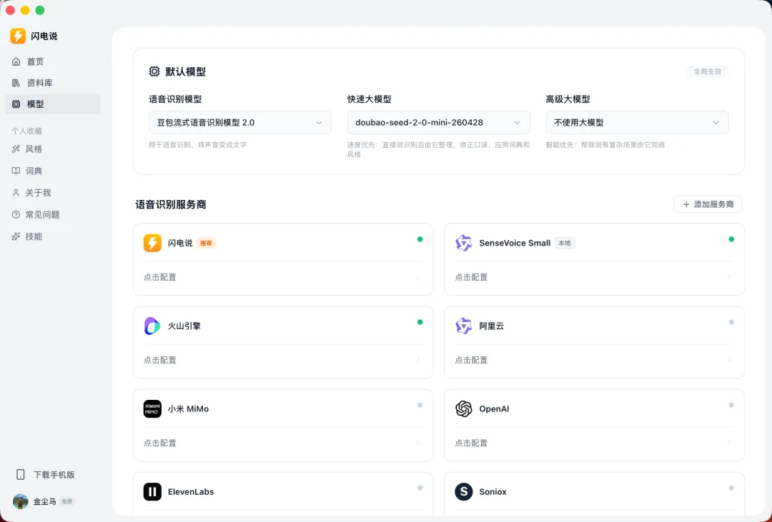Click the 关于我 sidebar label
Screen dimensions: 772x522
(39, 193)
